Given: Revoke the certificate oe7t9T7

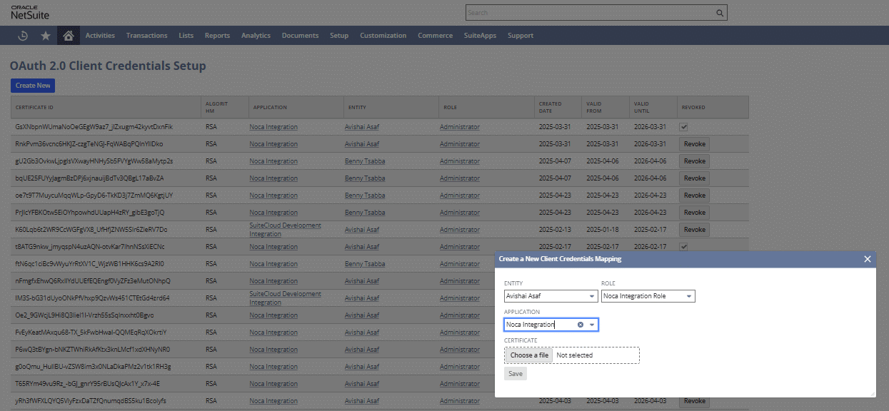Looking at the screenshot, I should coord(694,196).
